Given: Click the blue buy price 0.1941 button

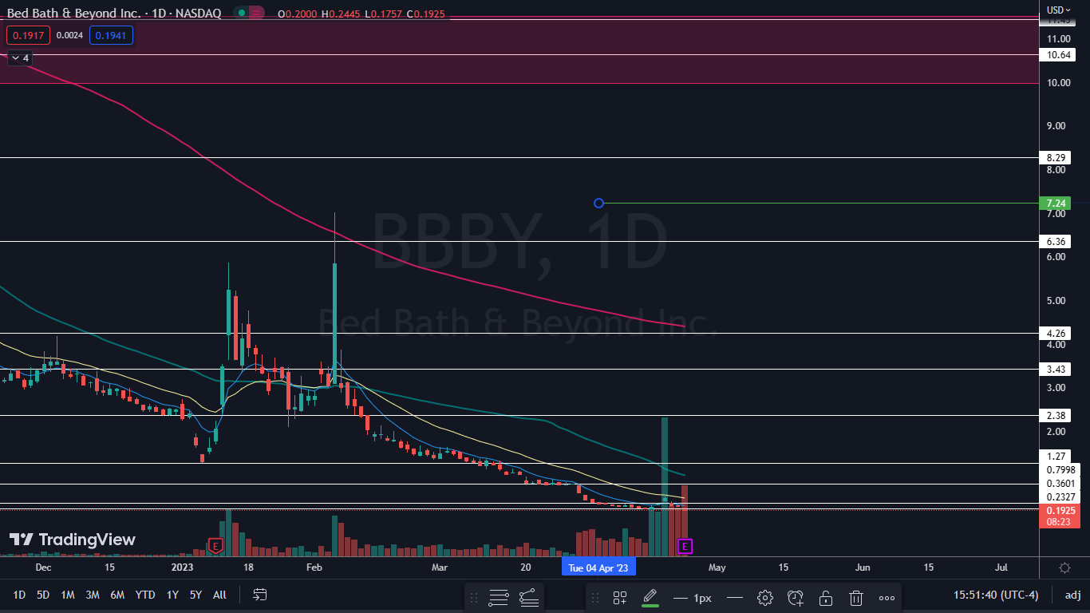Looking at the screenshot, I should 111,35.
